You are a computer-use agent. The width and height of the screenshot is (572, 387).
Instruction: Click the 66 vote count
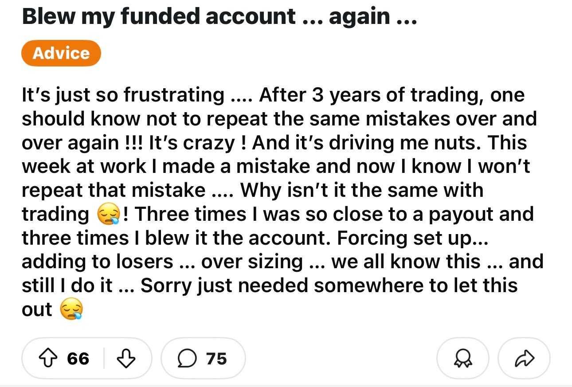[x=78, y=358]
